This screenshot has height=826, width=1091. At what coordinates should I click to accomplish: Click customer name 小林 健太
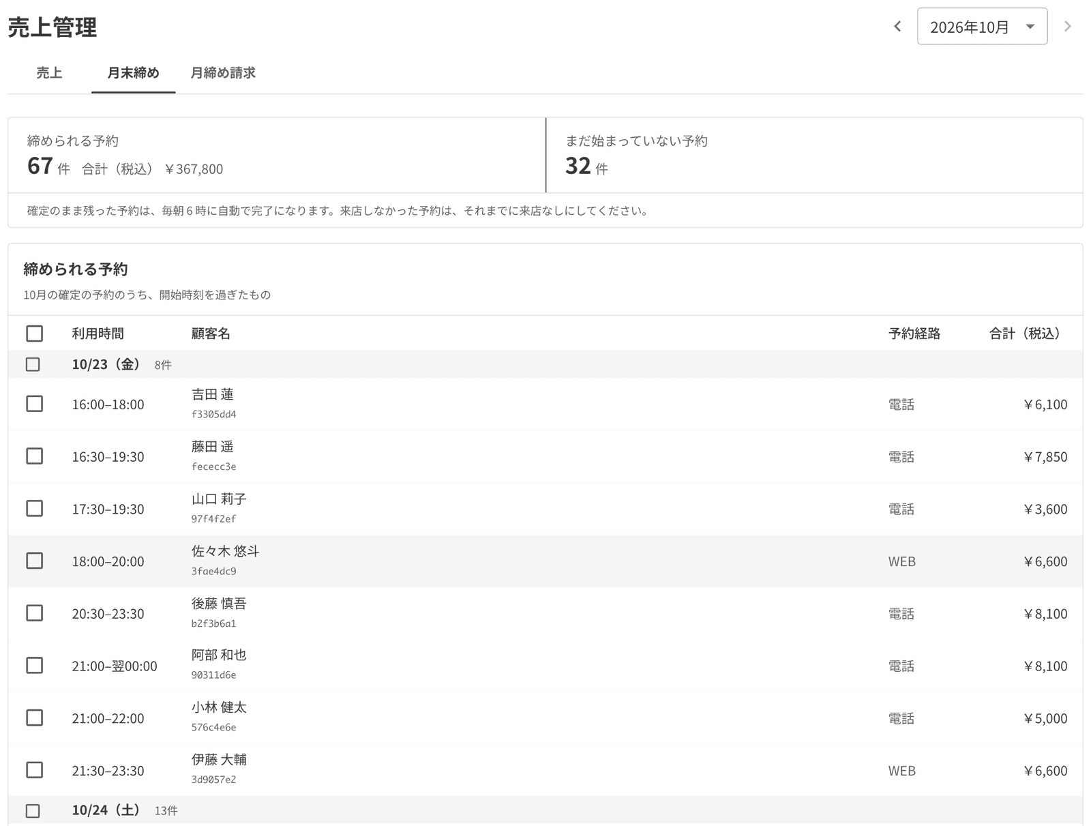(x=219, y=708)
